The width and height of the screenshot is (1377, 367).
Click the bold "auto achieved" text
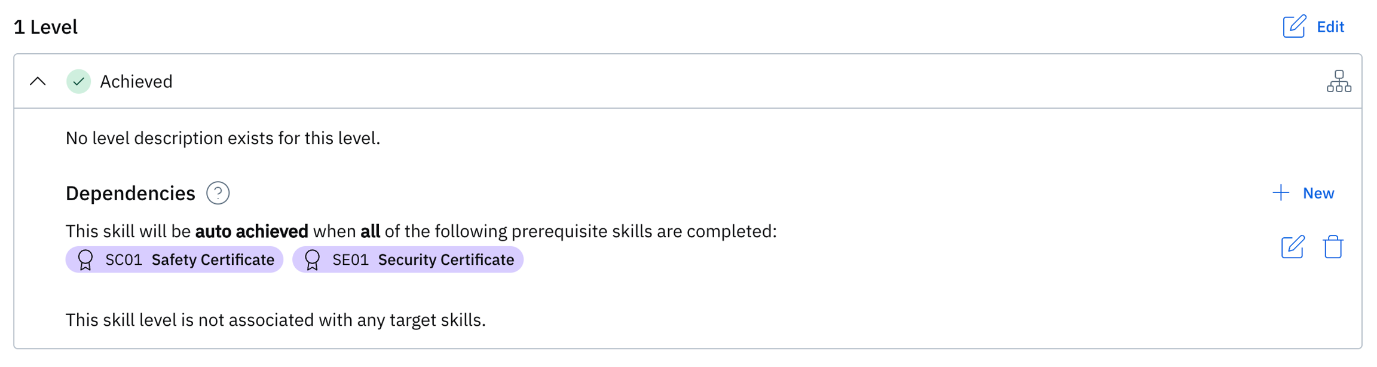[252, 231]
